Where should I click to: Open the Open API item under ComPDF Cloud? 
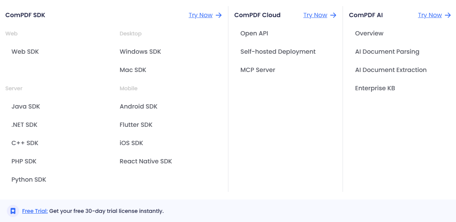pyautogui.click(x=254, y=34)
